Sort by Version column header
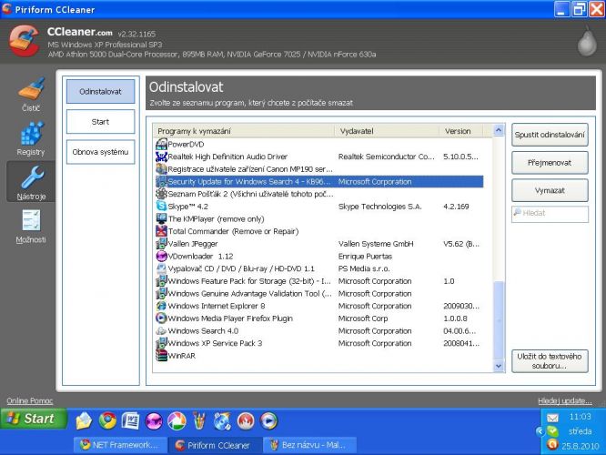Viewport: 606px width, 455px height. pyautogui.click(x=461, y=131)
